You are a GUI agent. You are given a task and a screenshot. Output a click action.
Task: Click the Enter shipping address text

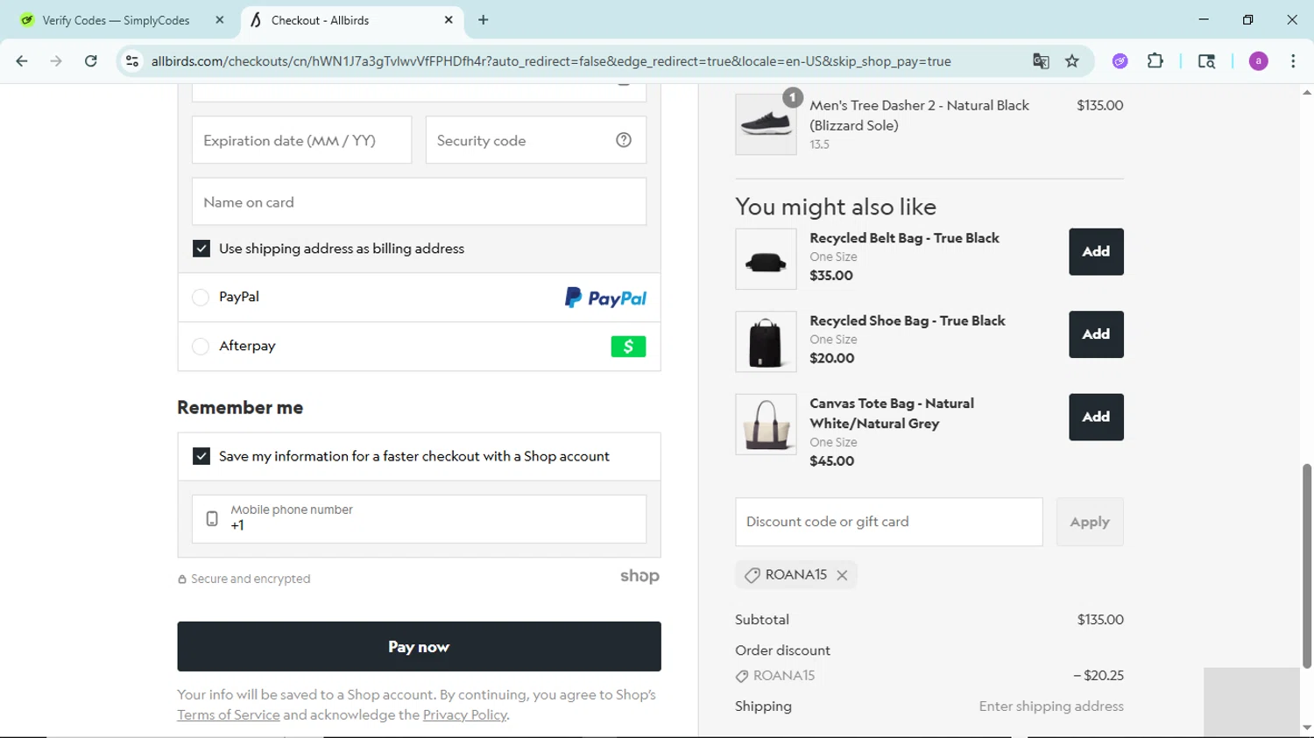pos(1051,706)
